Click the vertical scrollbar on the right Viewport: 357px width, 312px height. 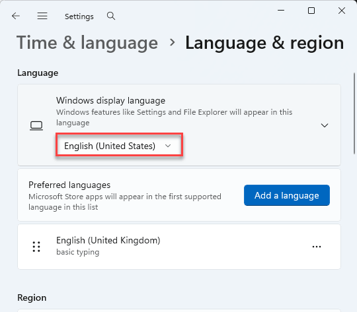354,113
